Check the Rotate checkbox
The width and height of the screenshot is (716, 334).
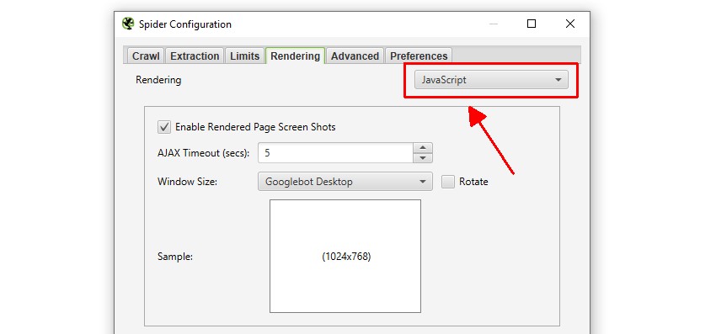coord(448,182)
